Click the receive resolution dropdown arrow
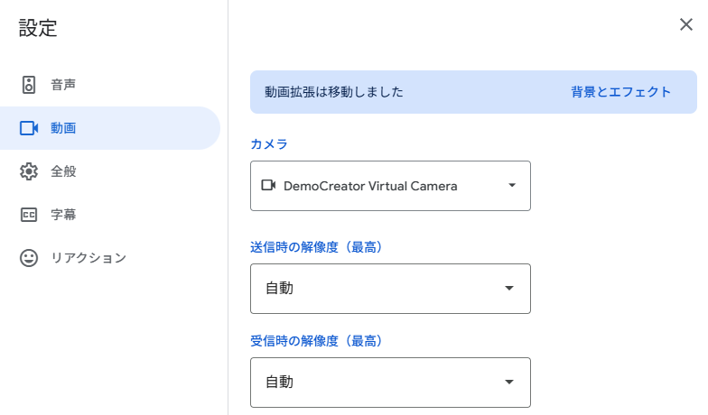The image size is (708, 415). click(509, 383)
